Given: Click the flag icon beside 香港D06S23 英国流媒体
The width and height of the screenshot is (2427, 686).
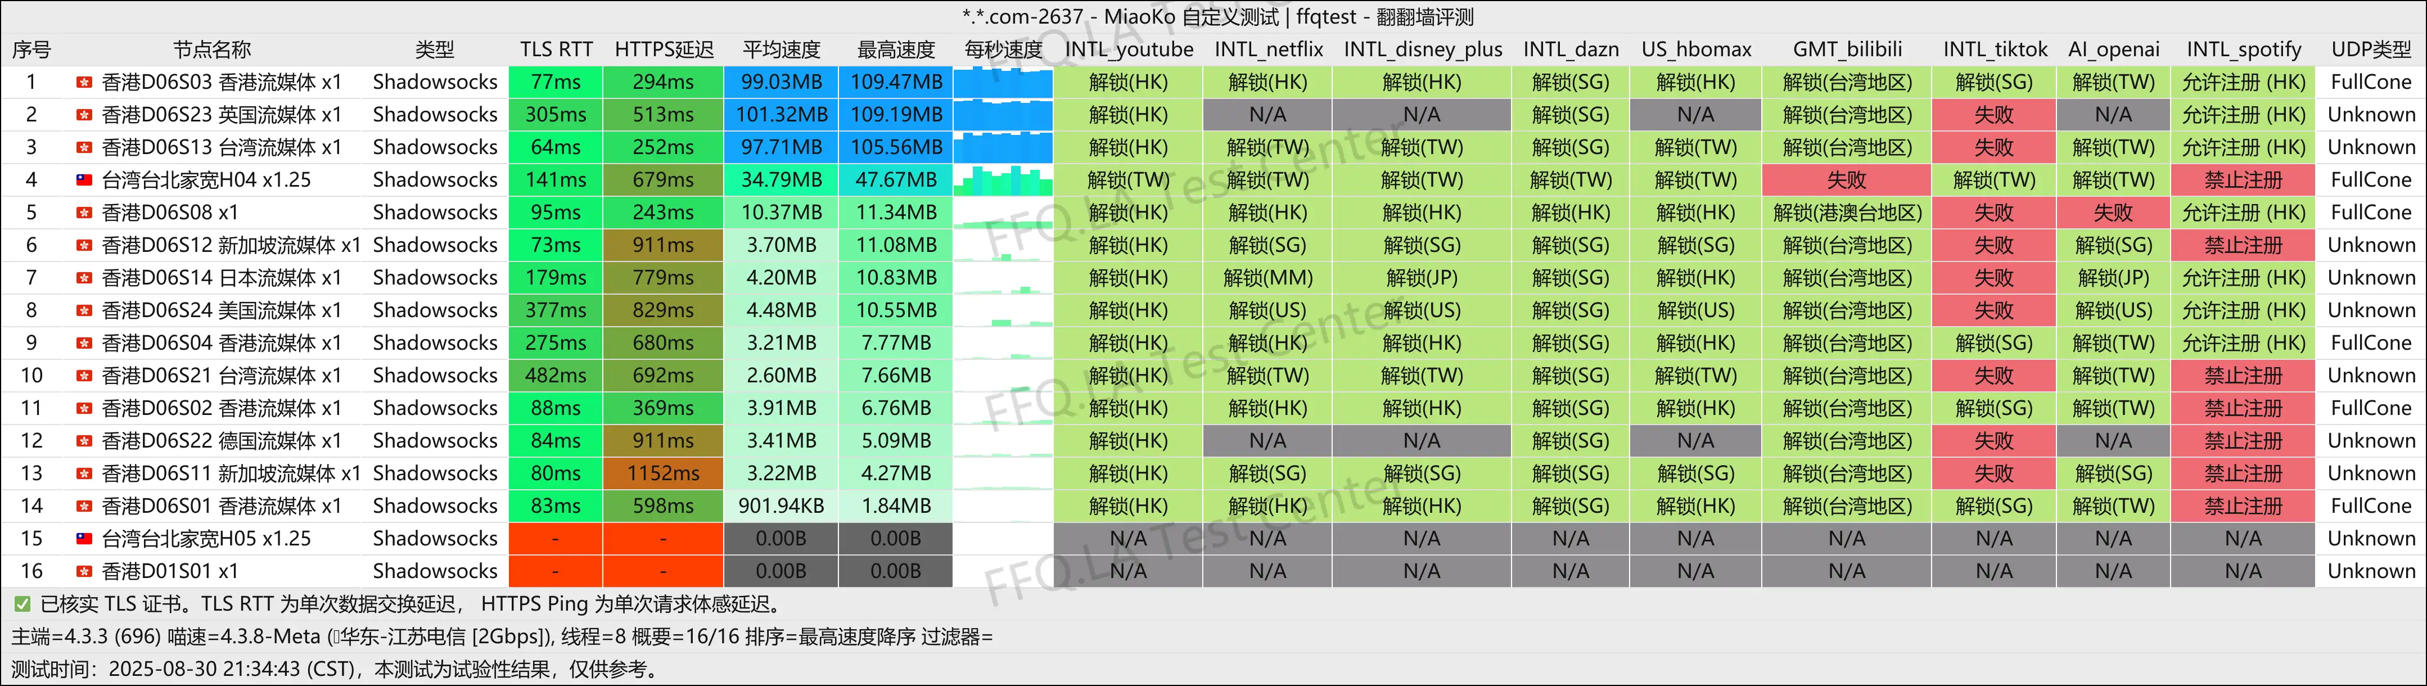Looking at the screenshot, I should tap(84, 115).
